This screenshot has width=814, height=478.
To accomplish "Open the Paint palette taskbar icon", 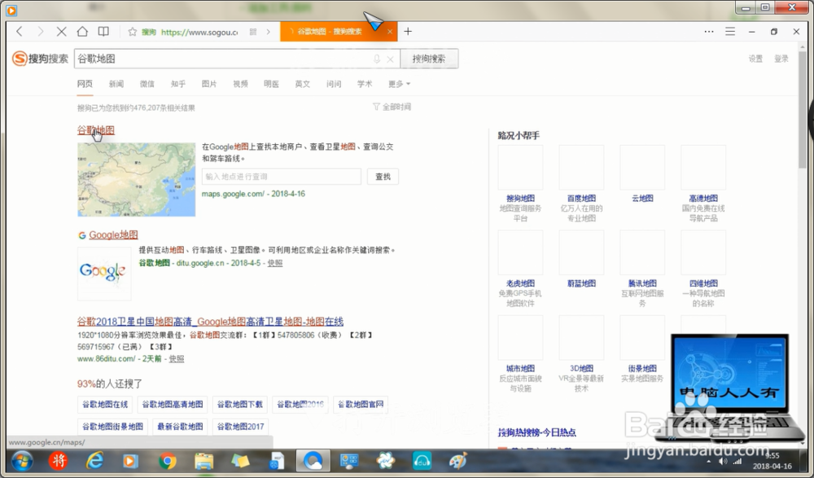I will pyautogui.click(x=457, y=461).
